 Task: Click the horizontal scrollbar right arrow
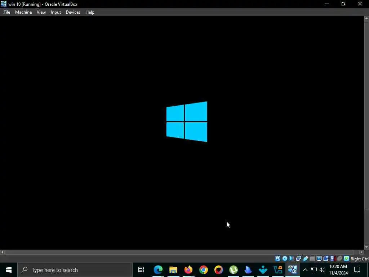pyautogui.click(x=361, y=252)
